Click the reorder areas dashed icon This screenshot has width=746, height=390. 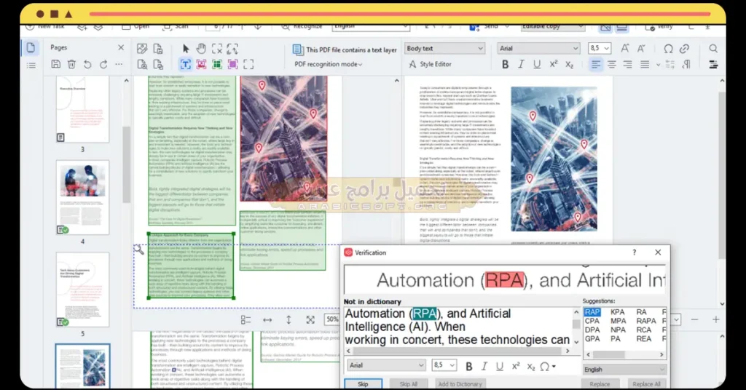coord(232,49)
